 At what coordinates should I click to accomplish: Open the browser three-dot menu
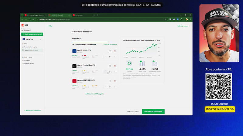pyautogui.click(x=190, y=19)
